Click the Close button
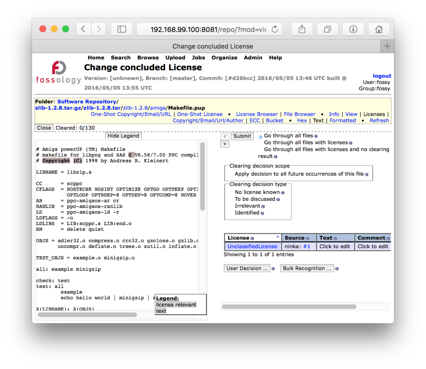This screenshot has height=369, width=426. (44, 128)
